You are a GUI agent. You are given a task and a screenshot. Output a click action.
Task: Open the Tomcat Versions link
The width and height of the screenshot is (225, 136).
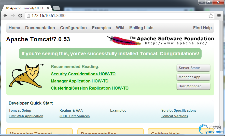(175, 116)
